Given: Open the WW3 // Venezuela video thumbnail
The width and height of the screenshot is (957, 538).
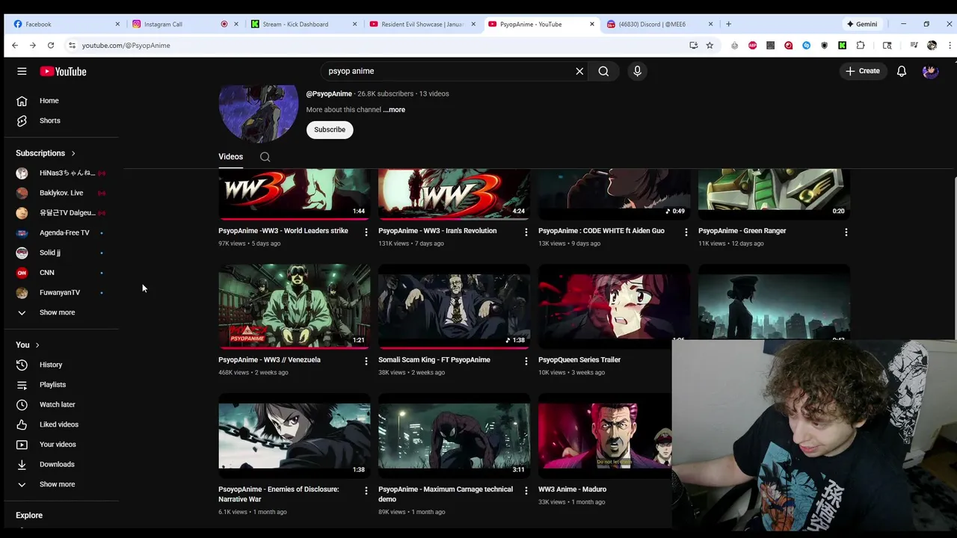Looking at the screenshot, I should coord(294,306).
